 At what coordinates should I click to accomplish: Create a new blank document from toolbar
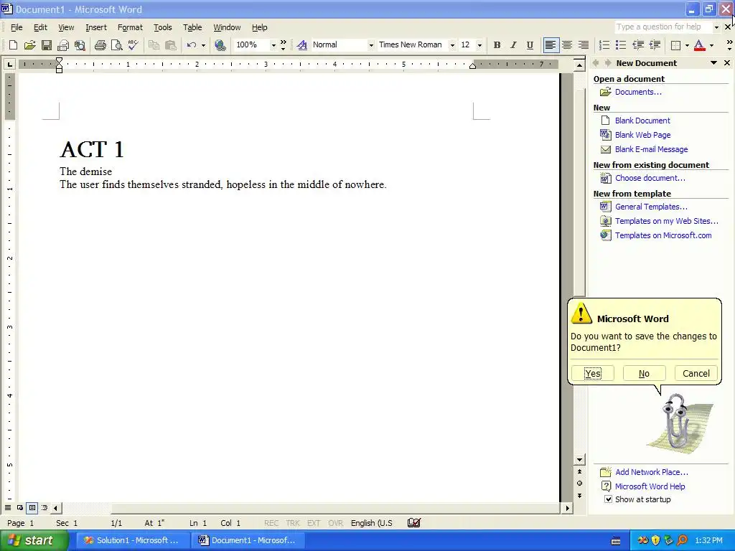[13, 45]
